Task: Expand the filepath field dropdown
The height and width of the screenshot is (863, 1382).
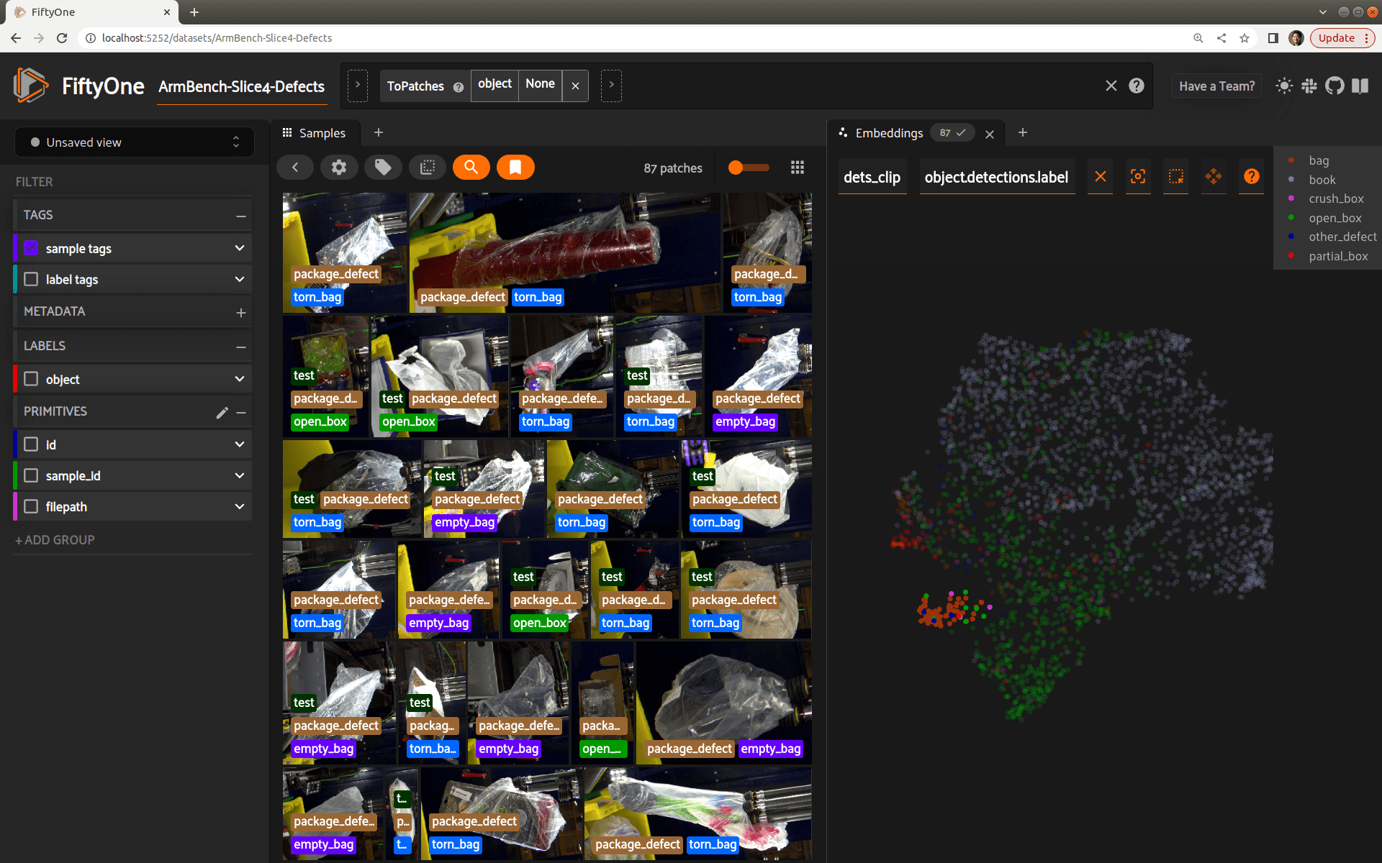Action: coord(240,507)
